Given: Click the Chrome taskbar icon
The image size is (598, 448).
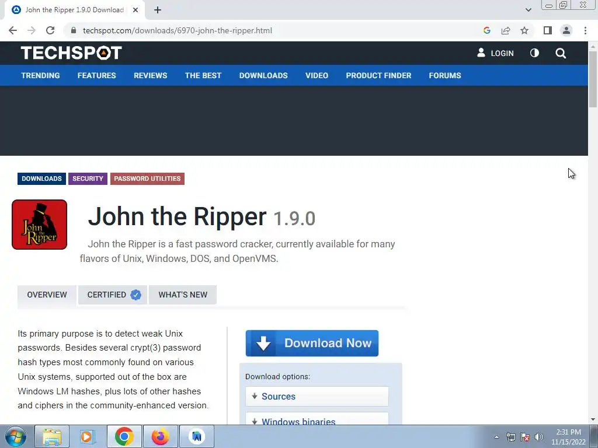Looking at the screenshot, I should [x=124, y=436].
